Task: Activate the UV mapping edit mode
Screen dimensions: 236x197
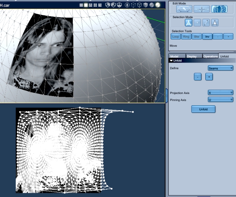Action: click(x=219, y=9)
